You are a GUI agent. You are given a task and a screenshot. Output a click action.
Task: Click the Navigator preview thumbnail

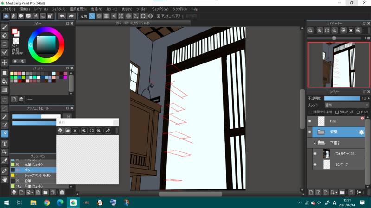(x=339, y=65)
